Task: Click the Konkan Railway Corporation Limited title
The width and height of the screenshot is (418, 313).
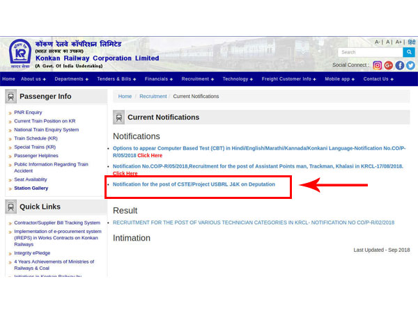Action: [98, 58]
